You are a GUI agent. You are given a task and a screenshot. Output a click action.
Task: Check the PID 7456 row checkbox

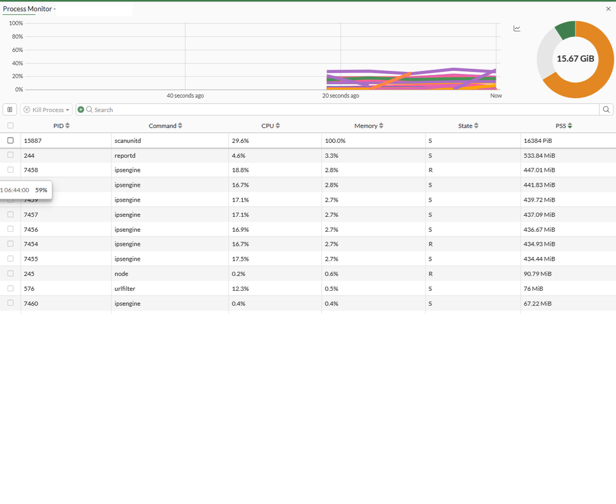10,229
